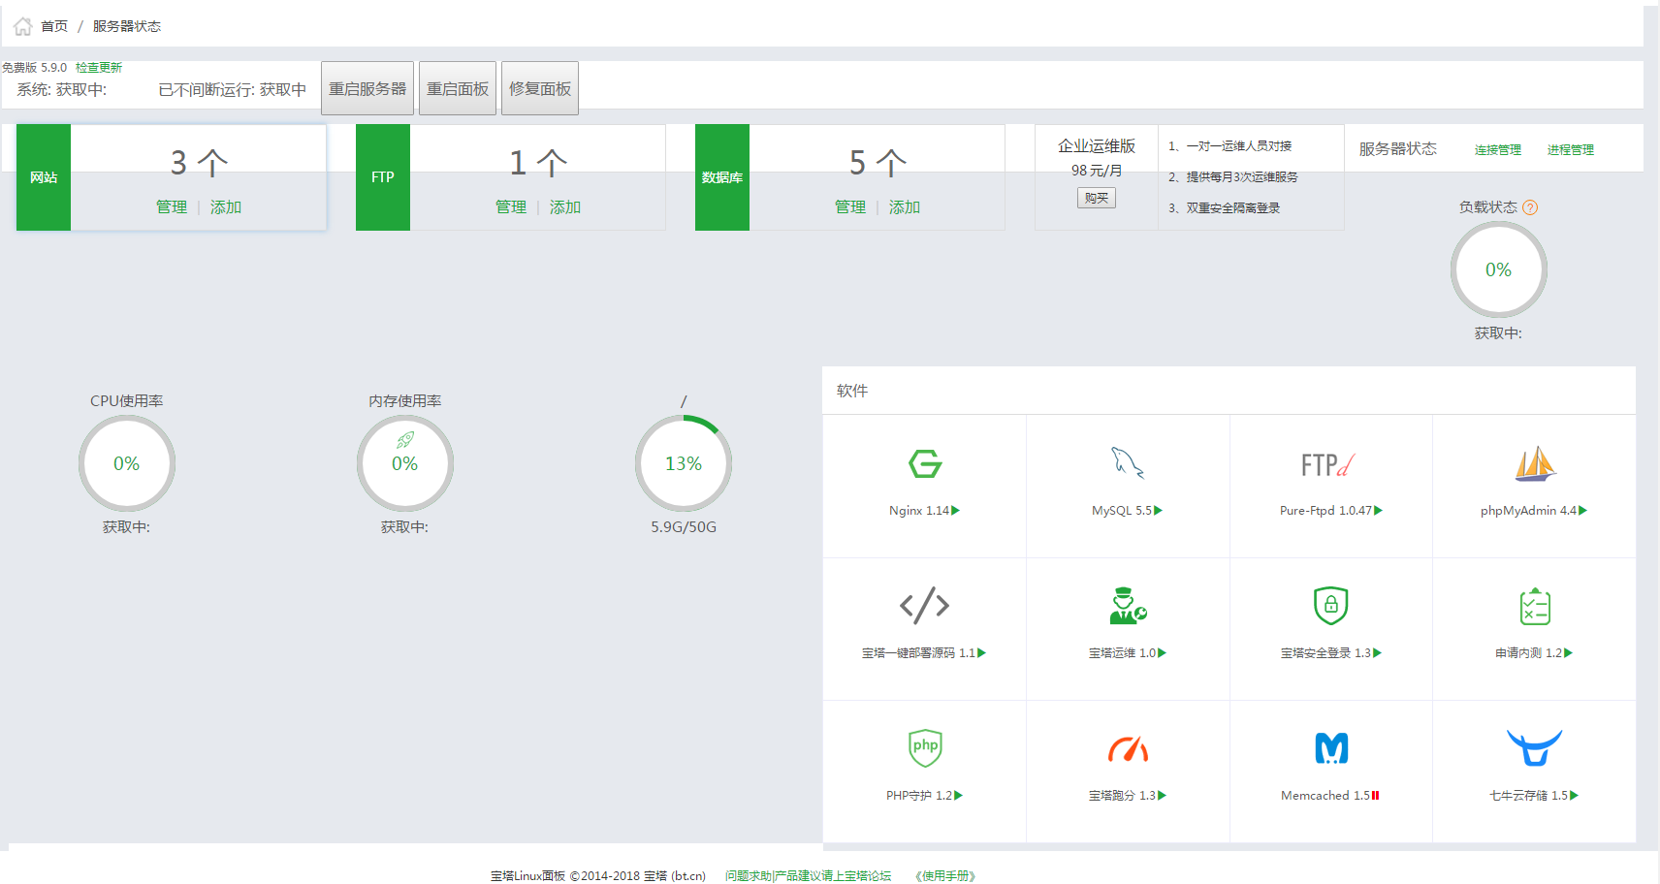
Task: Open the 宝塔跑分 speedometer icon
Action: click(x=1128, y=749)
